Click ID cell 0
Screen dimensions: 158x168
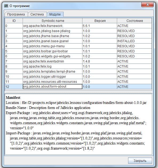coord(14,26)
